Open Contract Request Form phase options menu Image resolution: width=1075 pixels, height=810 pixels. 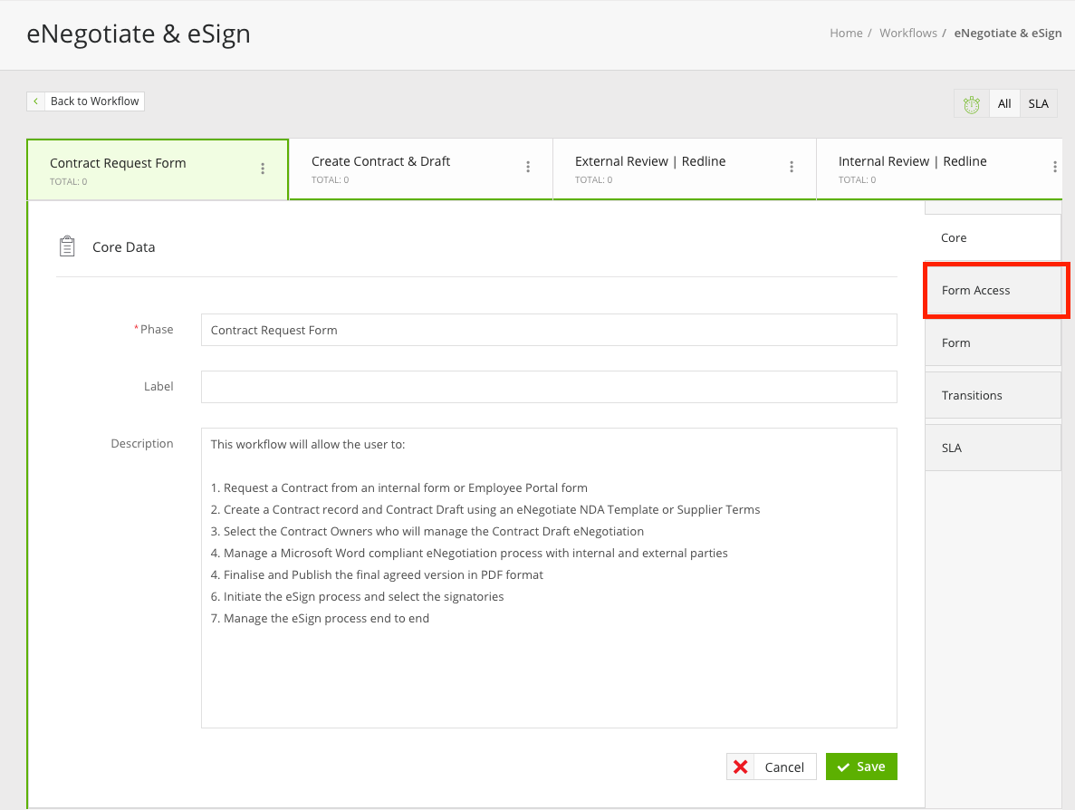[263, 169]
